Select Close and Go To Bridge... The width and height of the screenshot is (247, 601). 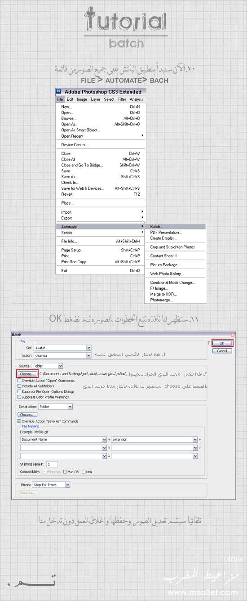101,165
